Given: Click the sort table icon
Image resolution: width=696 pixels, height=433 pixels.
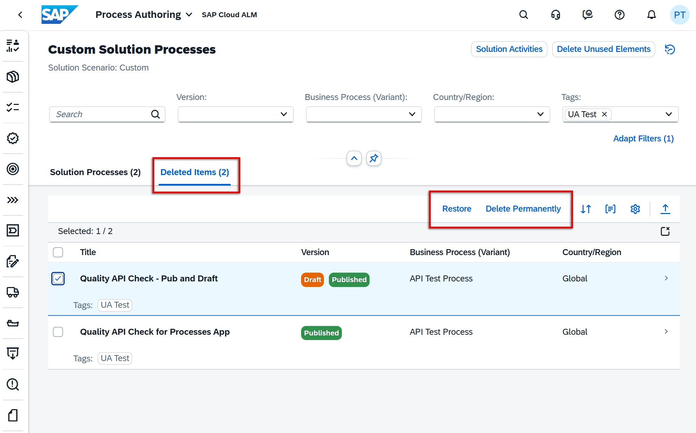Looking at the screenshot, I should coord(586,209).
